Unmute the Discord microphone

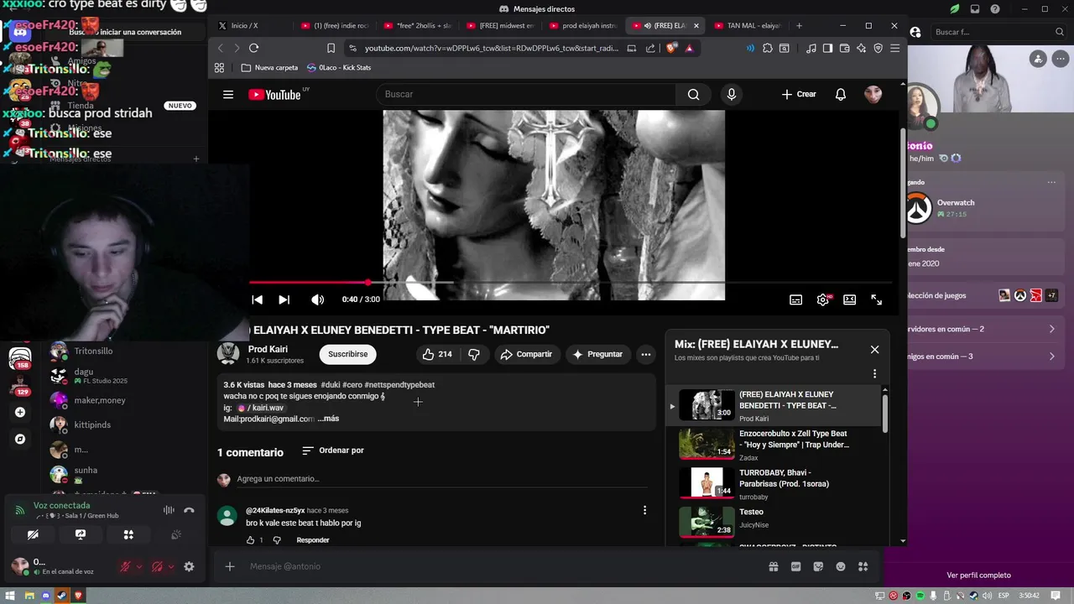click(x=125, y=567)
